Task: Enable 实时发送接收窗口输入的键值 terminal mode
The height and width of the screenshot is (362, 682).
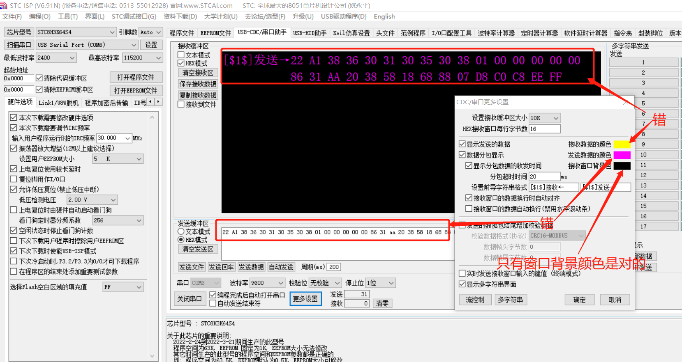Action: (x=462, y=273)
